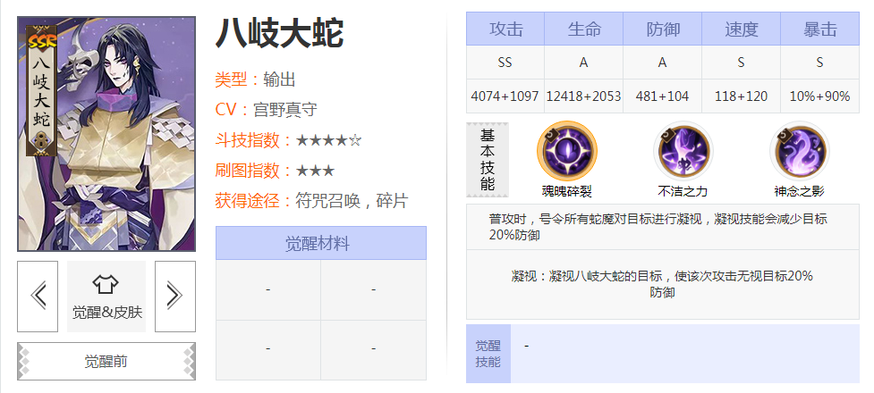
Task: Click the defense value 481+104
Action: click(x=663, y=96)
